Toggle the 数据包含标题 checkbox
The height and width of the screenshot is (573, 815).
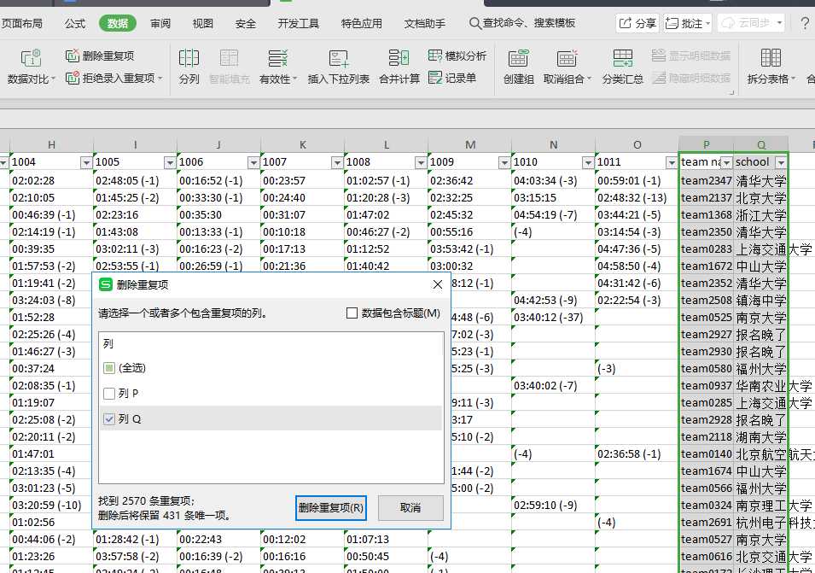352,313
